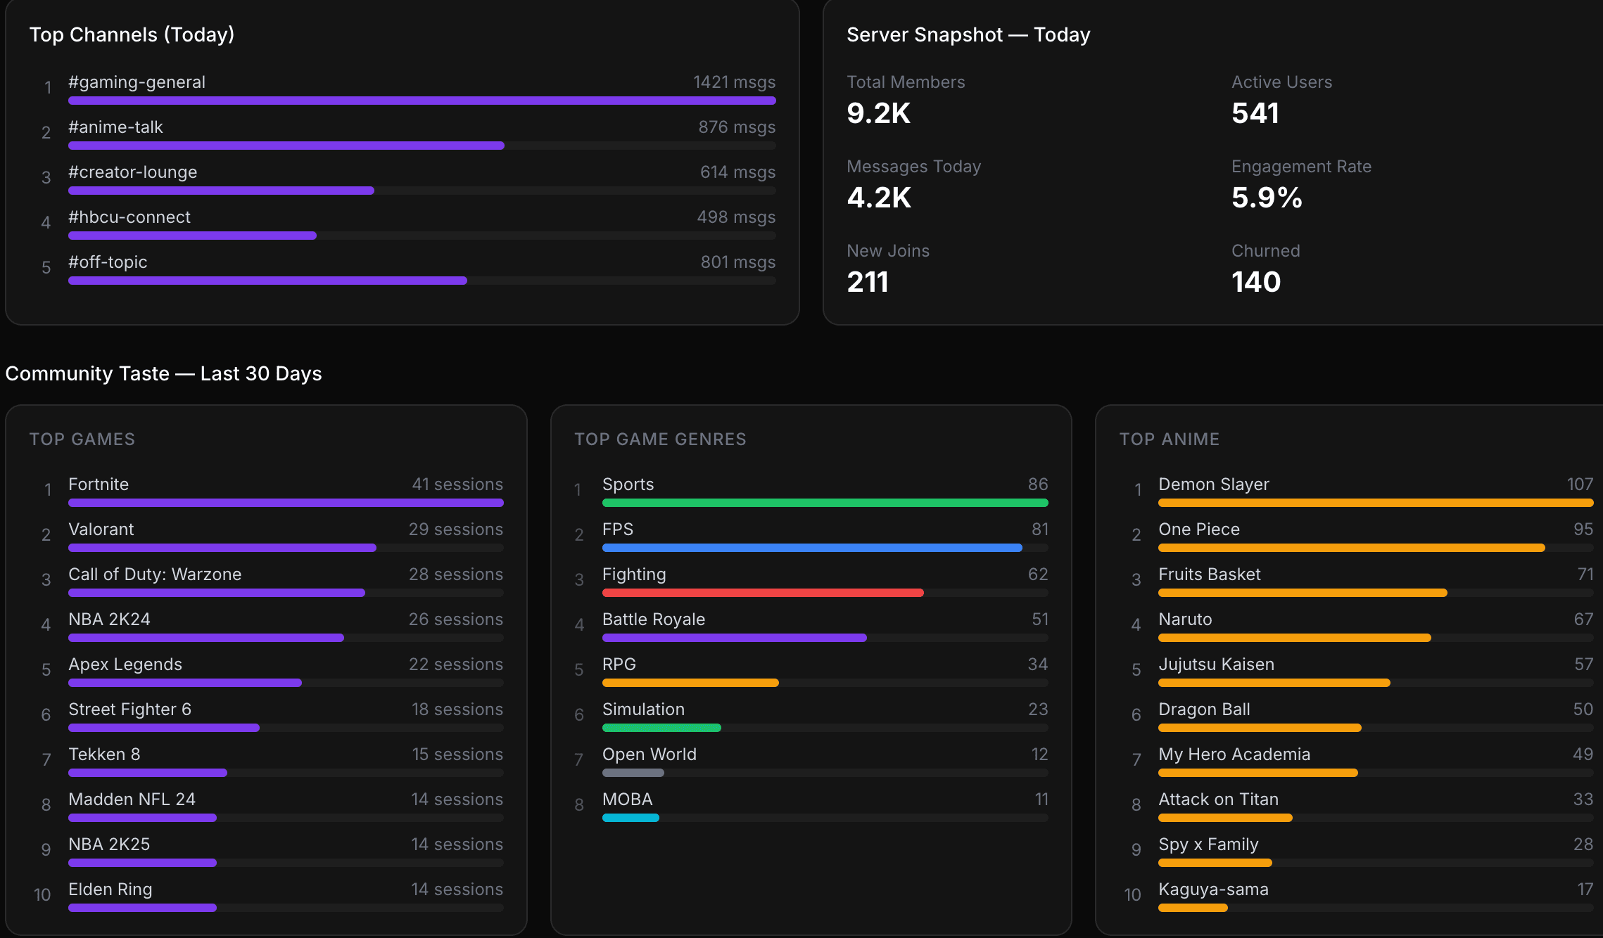Select the Sports genre label
This screenshot has height=938, width=1603.
(x=628, y=484)
